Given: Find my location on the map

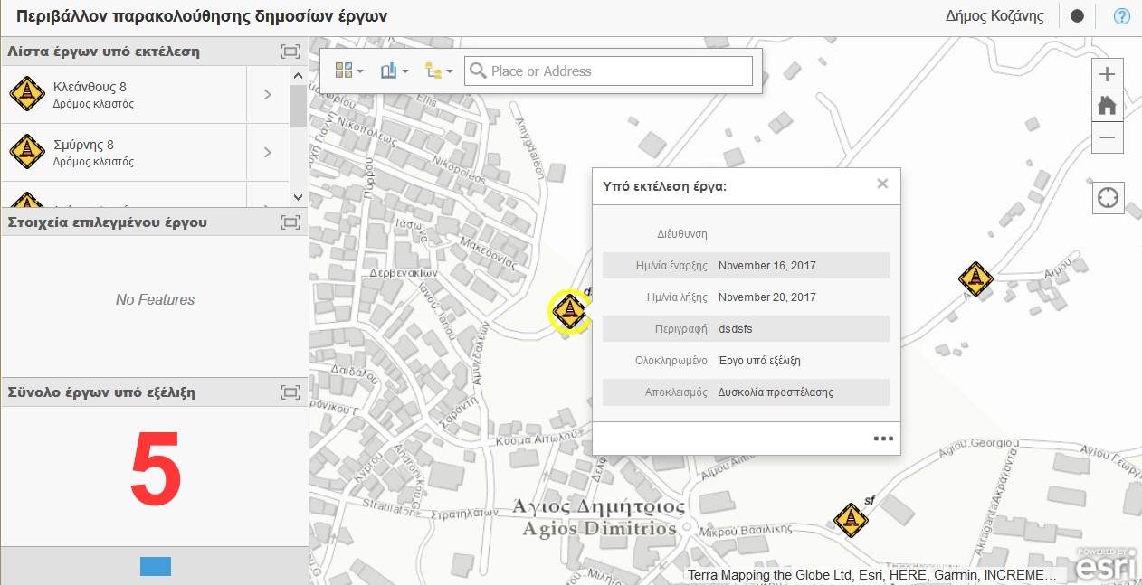Looking at the screenshot, I should (1108, 198).
